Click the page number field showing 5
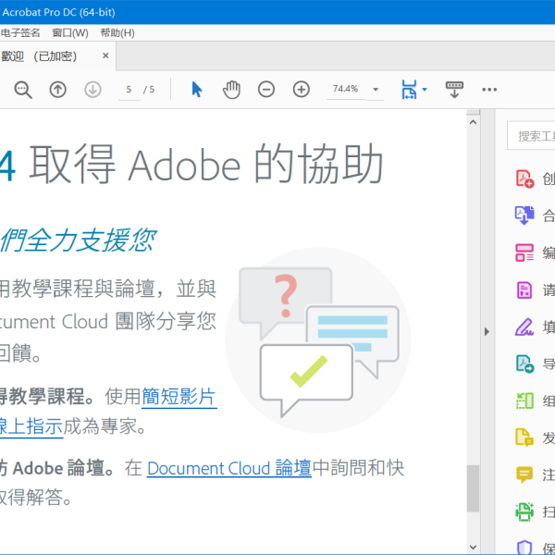555x555 pixels. click(129, 90)
